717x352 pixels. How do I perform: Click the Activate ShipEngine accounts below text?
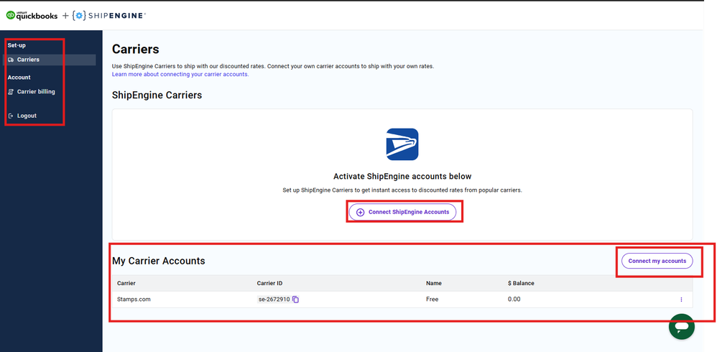coord(402,177)
